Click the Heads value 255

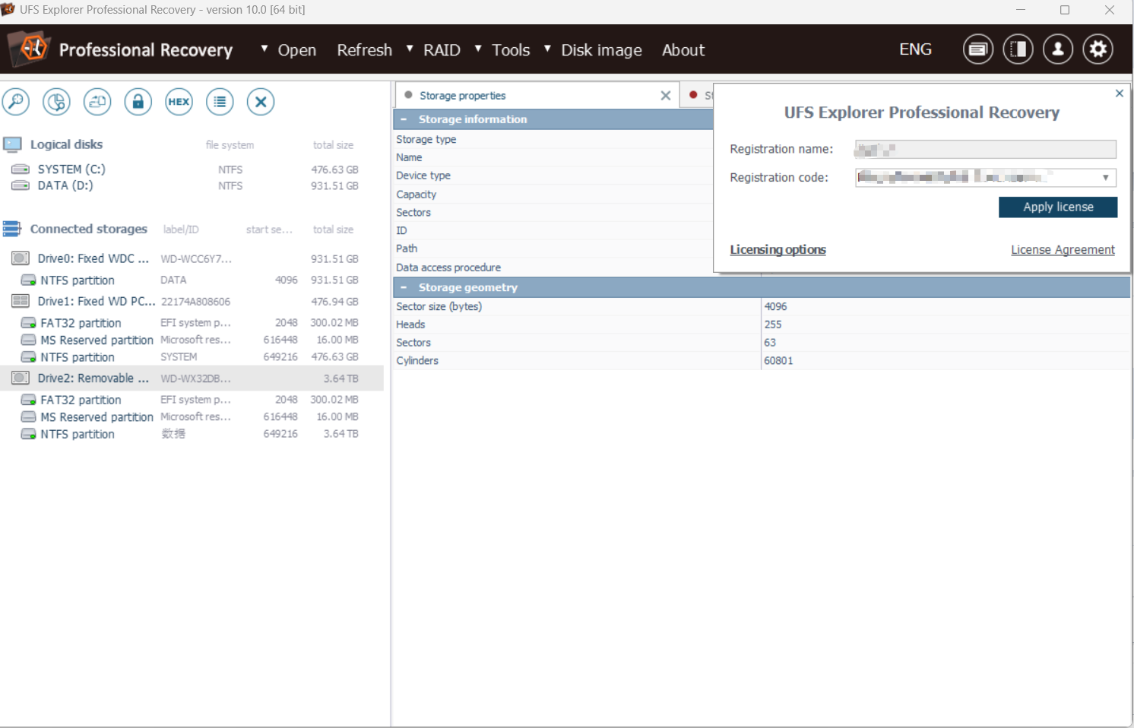tap(772, 324)
